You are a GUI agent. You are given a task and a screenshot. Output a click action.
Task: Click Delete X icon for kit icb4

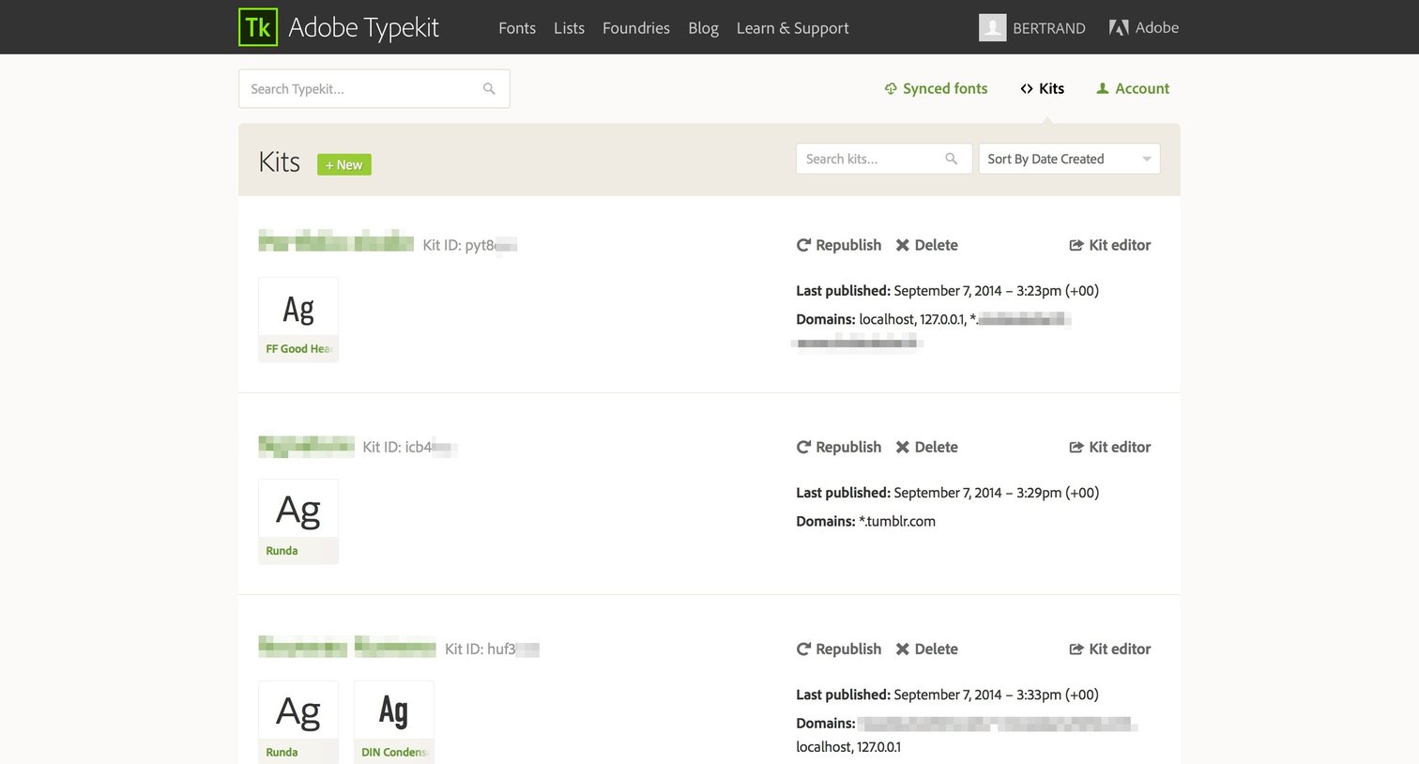click(902, 447)
